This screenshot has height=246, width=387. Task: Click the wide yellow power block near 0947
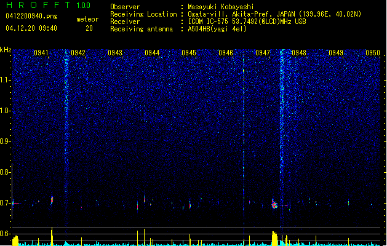[x=274, y=238]
